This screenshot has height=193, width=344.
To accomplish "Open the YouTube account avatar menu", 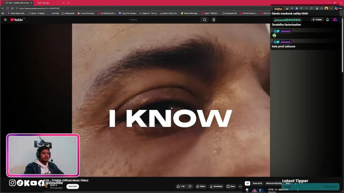I will pyautogui.click(x=335, y=20).
